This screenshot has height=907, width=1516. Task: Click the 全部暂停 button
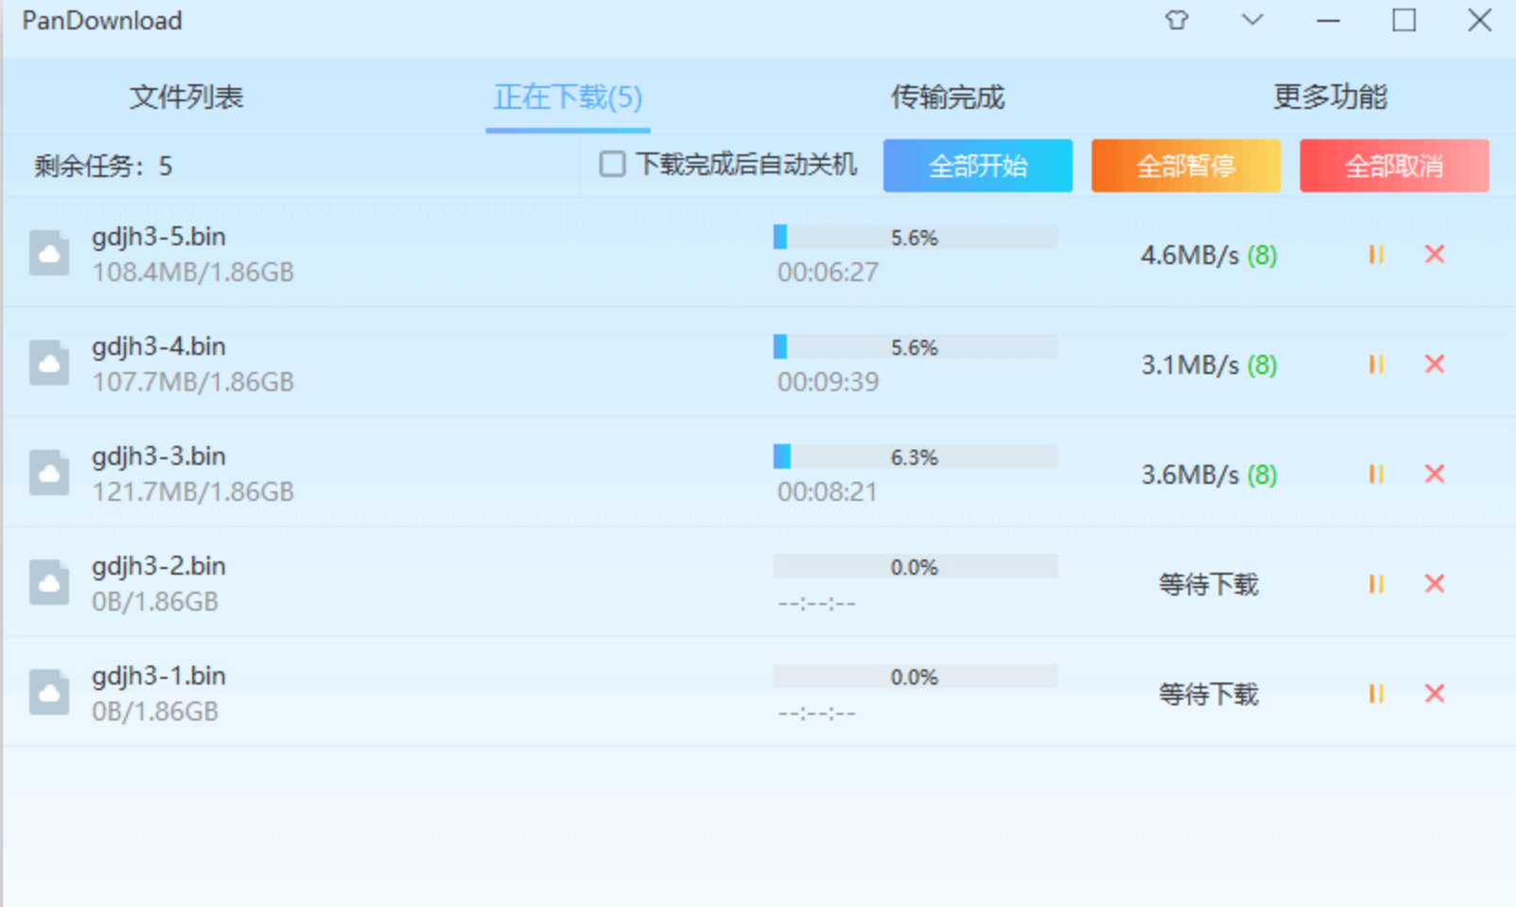tap(1186, 166)
